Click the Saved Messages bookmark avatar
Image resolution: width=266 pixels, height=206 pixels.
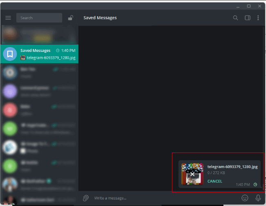pyautogui.click(x=10, y=54)
